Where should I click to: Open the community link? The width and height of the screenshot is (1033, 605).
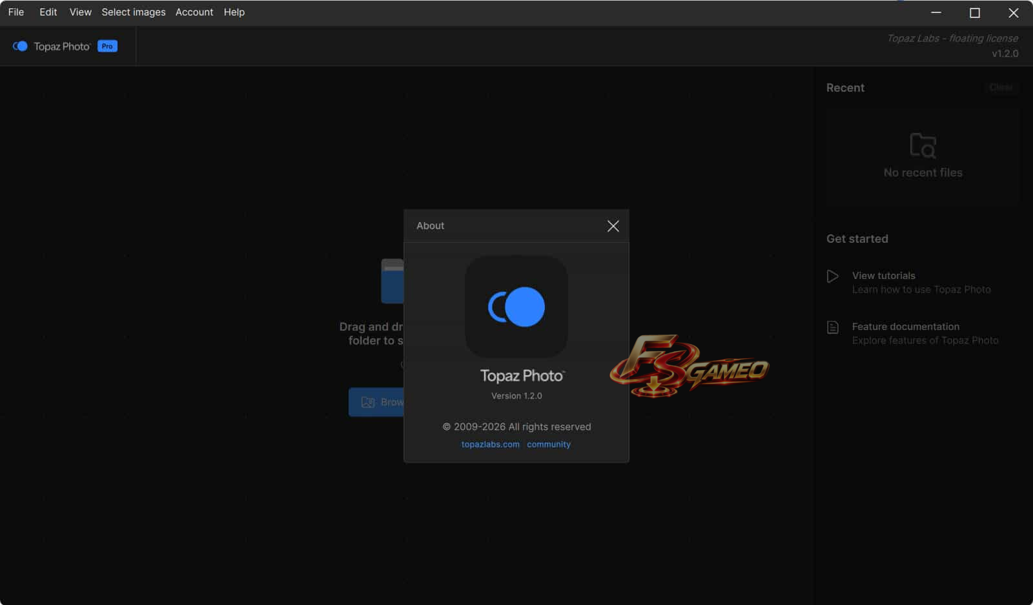coord(549,444)
